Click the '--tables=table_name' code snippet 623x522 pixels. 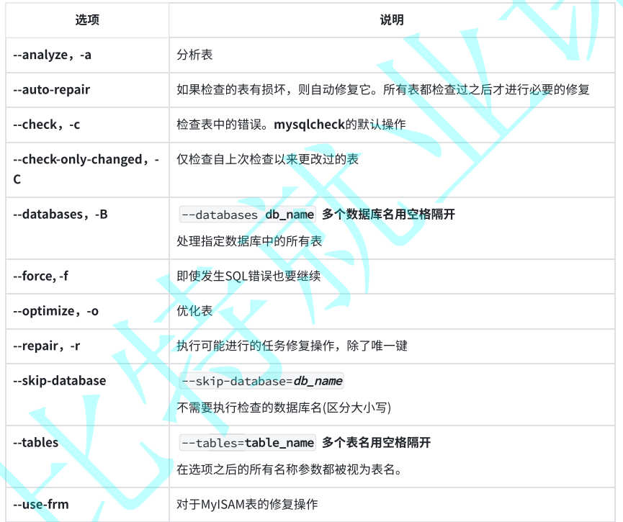tap(248, 443)
